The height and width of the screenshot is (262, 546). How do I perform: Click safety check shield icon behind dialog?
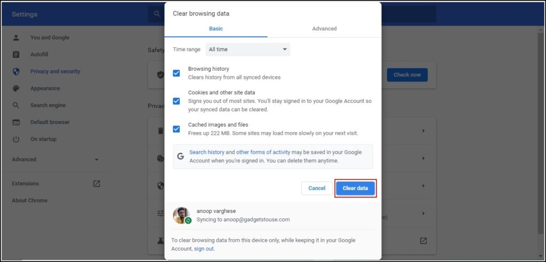click(x=160, y=75)
